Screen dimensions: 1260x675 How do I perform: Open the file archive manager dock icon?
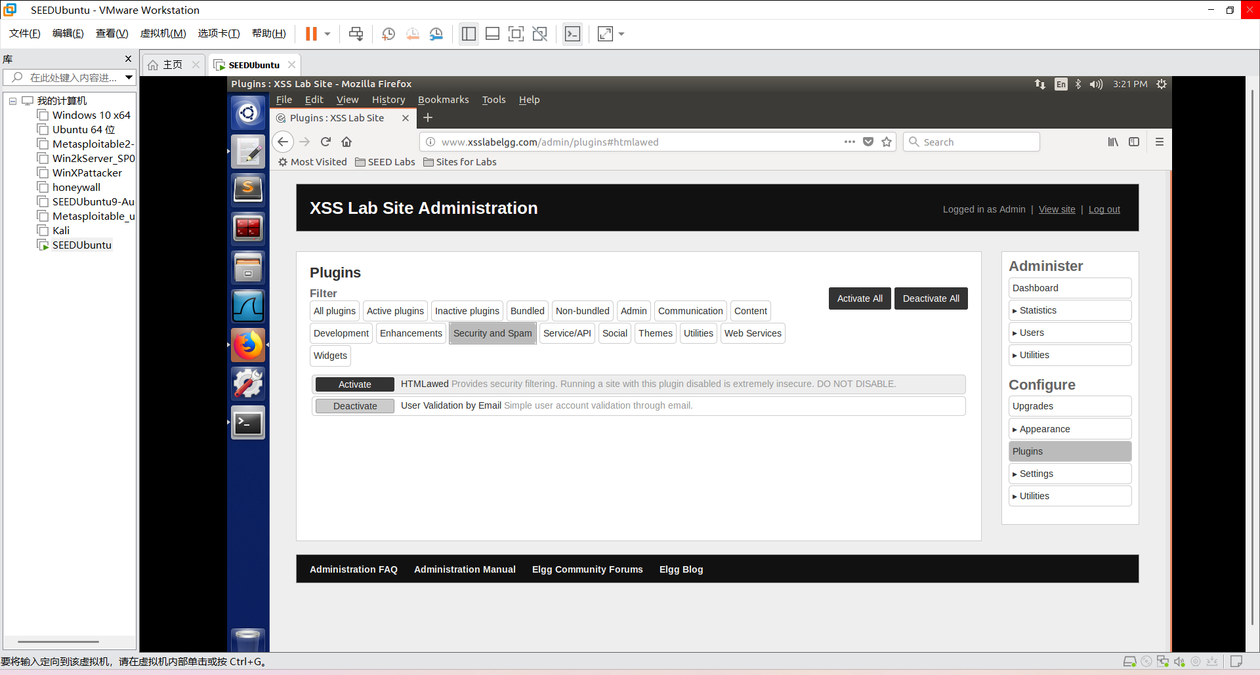248,267
